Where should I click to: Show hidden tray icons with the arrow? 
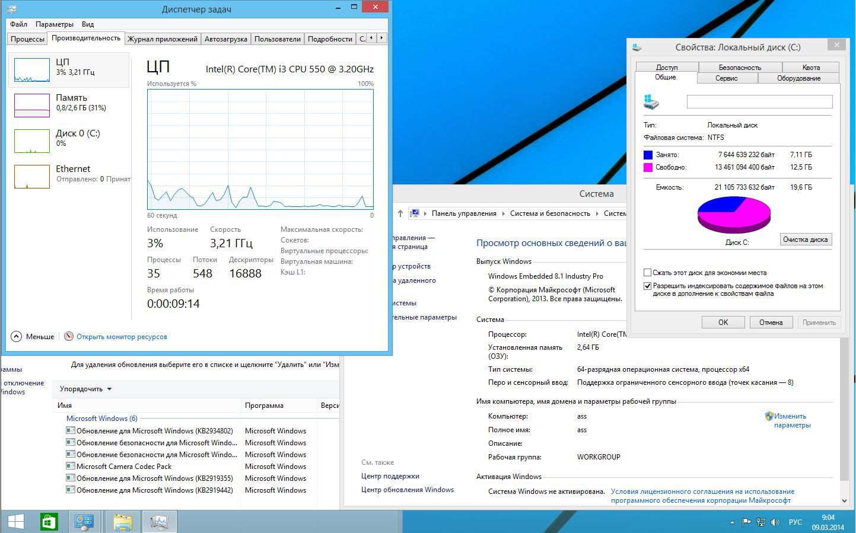[x=732, y=522]
